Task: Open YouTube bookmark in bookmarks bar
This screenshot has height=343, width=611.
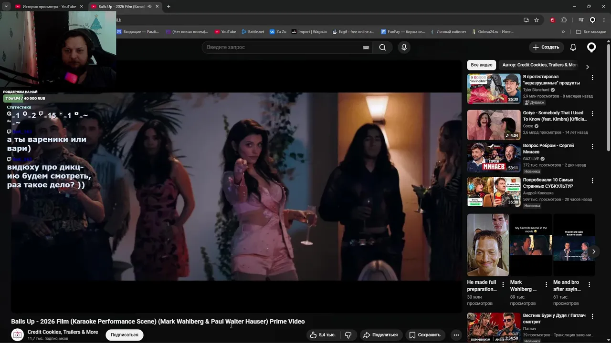Action: 225,32
